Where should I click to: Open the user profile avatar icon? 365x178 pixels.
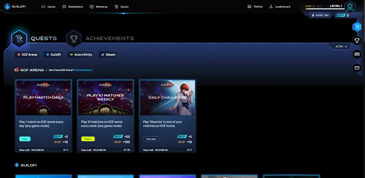350,7
